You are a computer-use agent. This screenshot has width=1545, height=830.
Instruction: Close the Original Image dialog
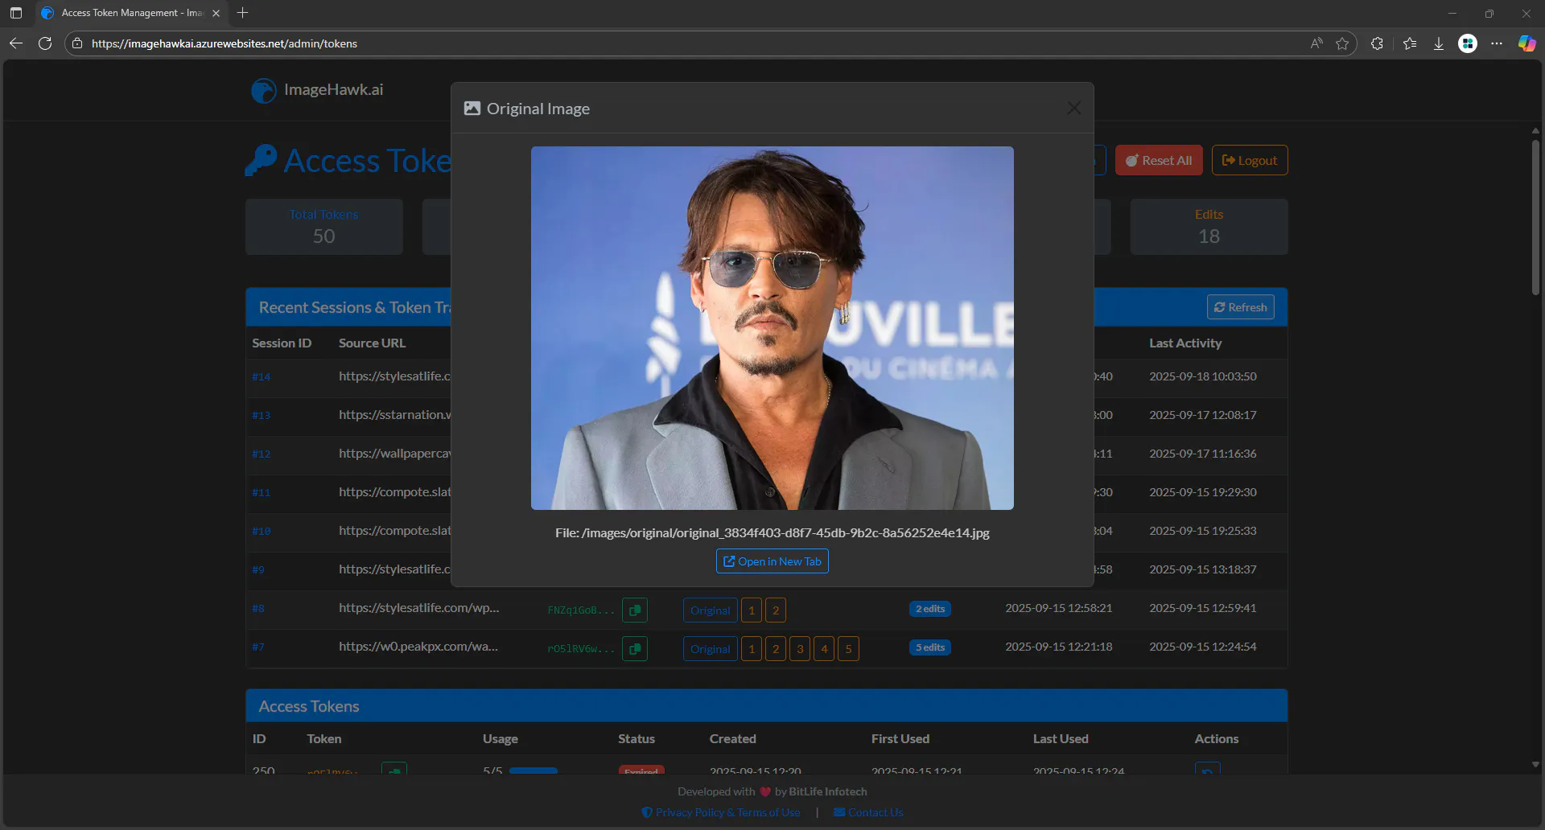tap(1073, 108)
